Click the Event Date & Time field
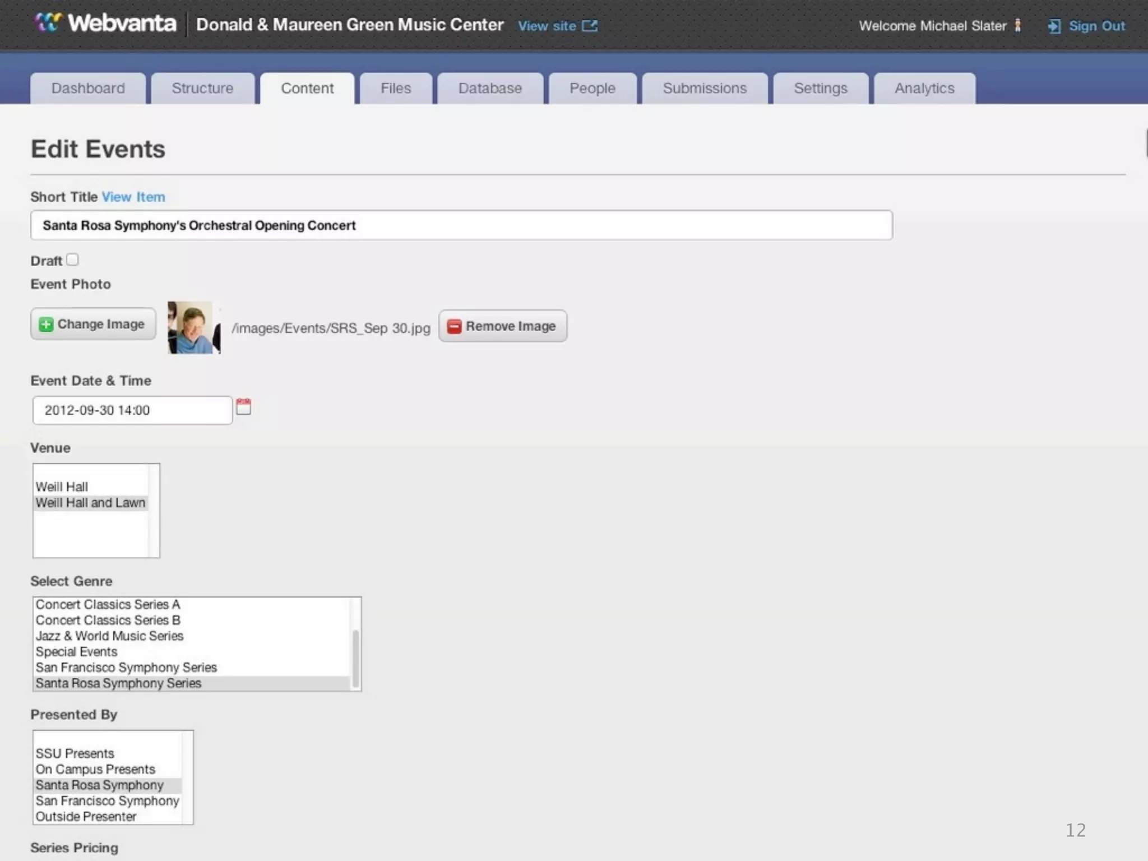The height and width of the screenshot is (861, 1148). click(x=132, y=410)
